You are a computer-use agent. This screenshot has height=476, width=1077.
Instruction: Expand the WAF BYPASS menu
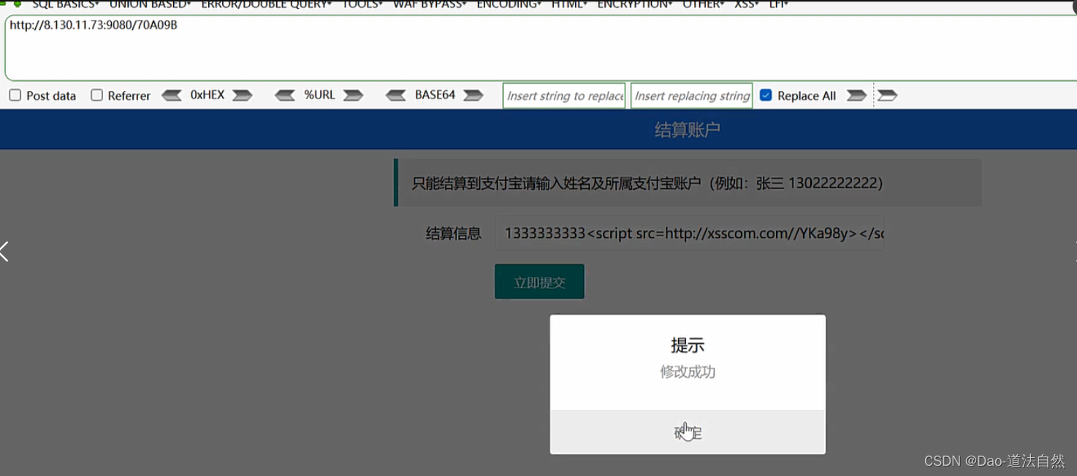click(x=430, y=4)
